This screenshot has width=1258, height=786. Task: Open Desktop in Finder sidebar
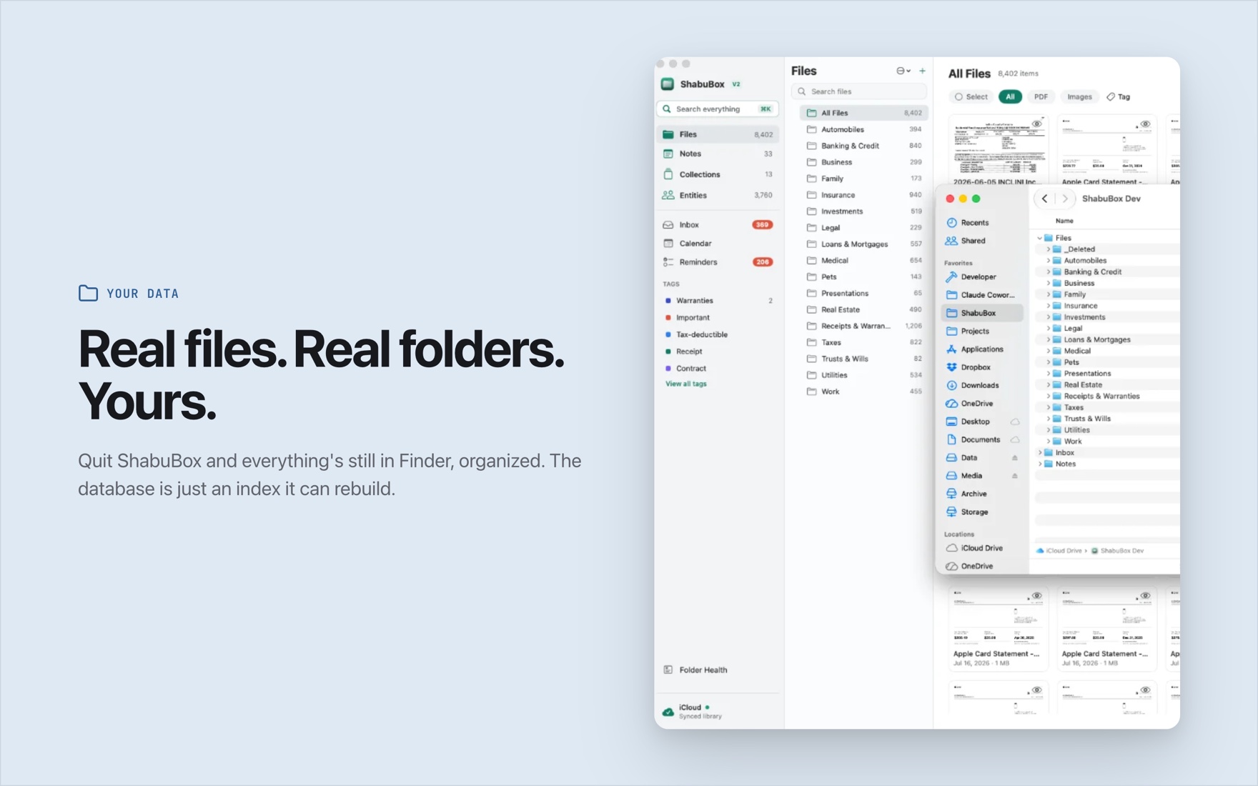[982, 422]
